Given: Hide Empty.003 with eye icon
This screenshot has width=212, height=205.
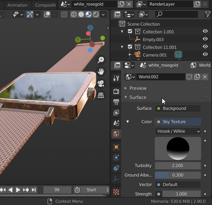Looking at the screenshot, I should (x=205, y=39).
